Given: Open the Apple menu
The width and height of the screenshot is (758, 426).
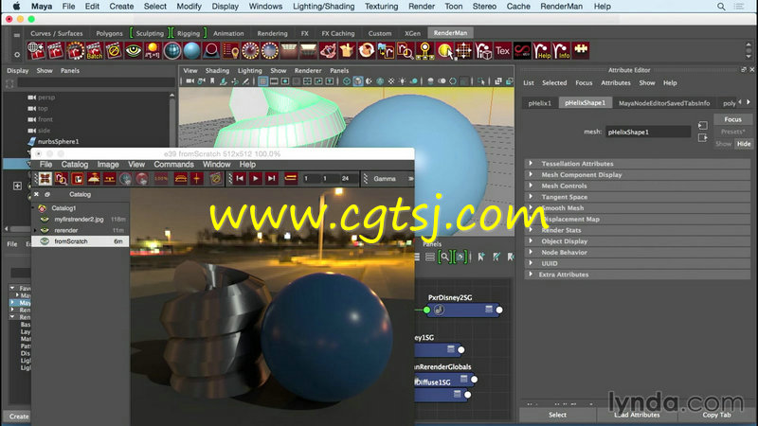Looking at the screenshot, I should point(16,7).
